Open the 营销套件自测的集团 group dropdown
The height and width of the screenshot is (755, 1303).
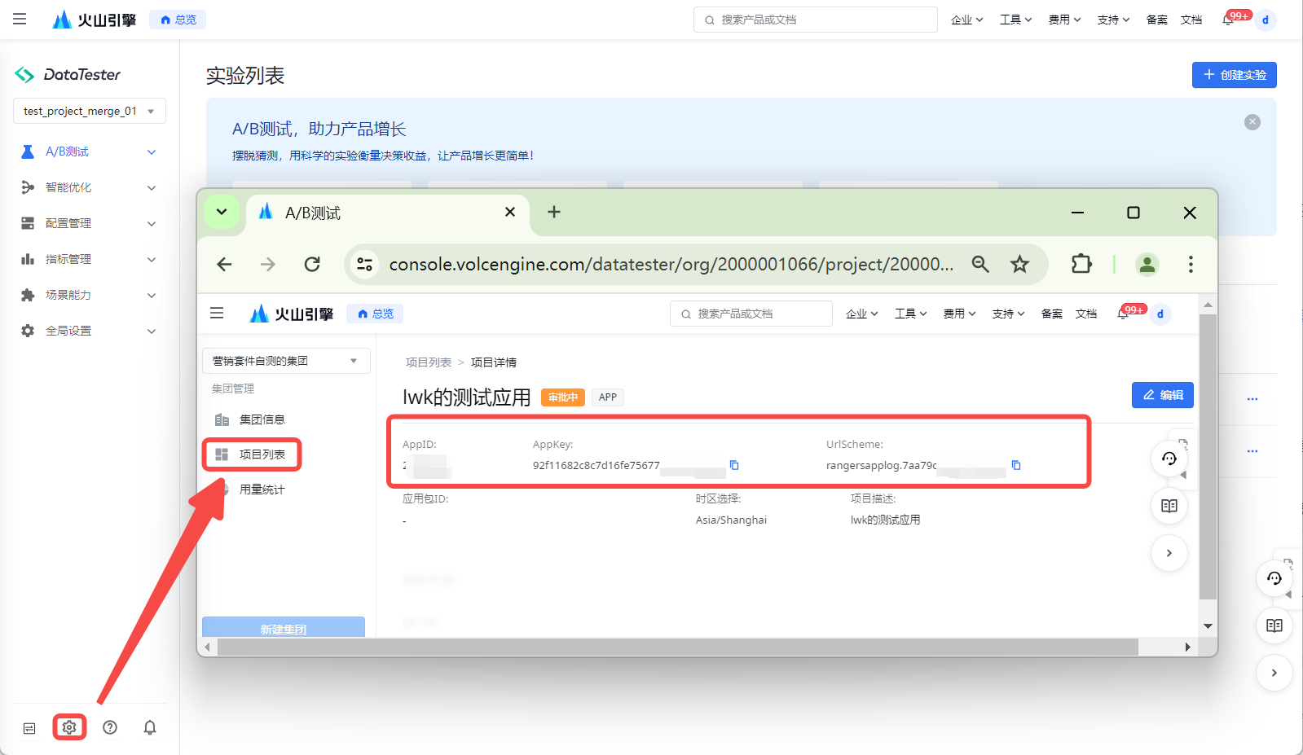coord(286,361)
